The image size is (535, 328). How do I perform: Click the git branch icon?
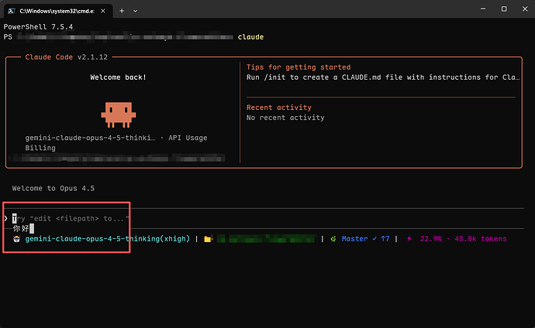pos(333,239)
